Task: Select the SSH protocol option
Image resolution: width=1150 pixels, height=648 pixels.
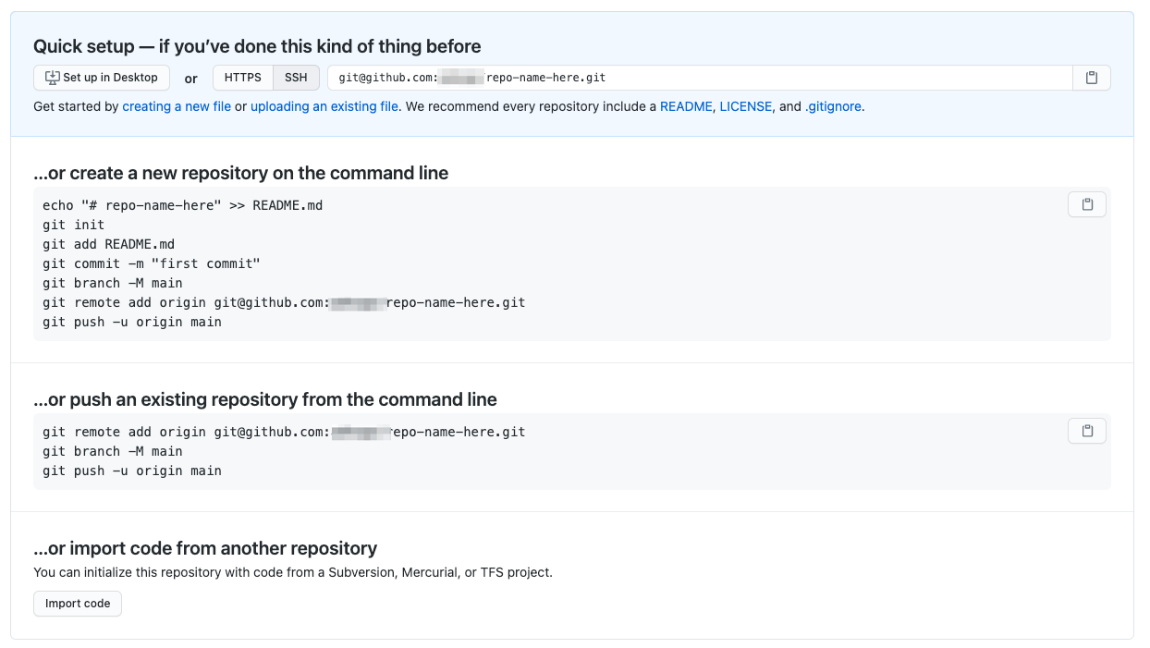Action: [x=296, y=78]
